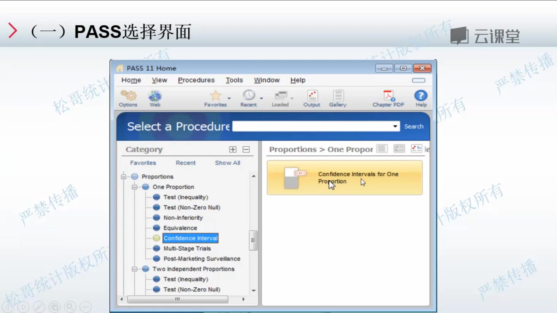Open the Window menu
The width and height of the screenshot is (557, 313).
267,80
